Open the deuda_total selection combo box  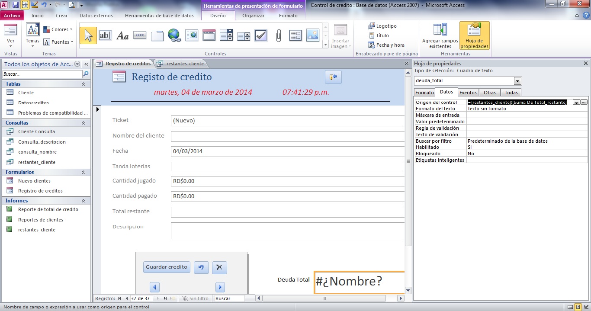coord(517,81)
